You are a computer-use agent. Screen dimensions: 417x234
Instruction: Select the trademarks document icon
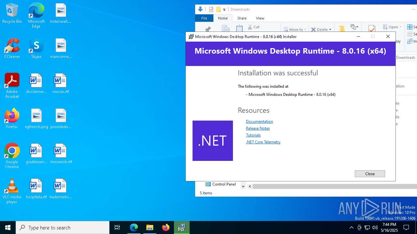coord(61,189)
